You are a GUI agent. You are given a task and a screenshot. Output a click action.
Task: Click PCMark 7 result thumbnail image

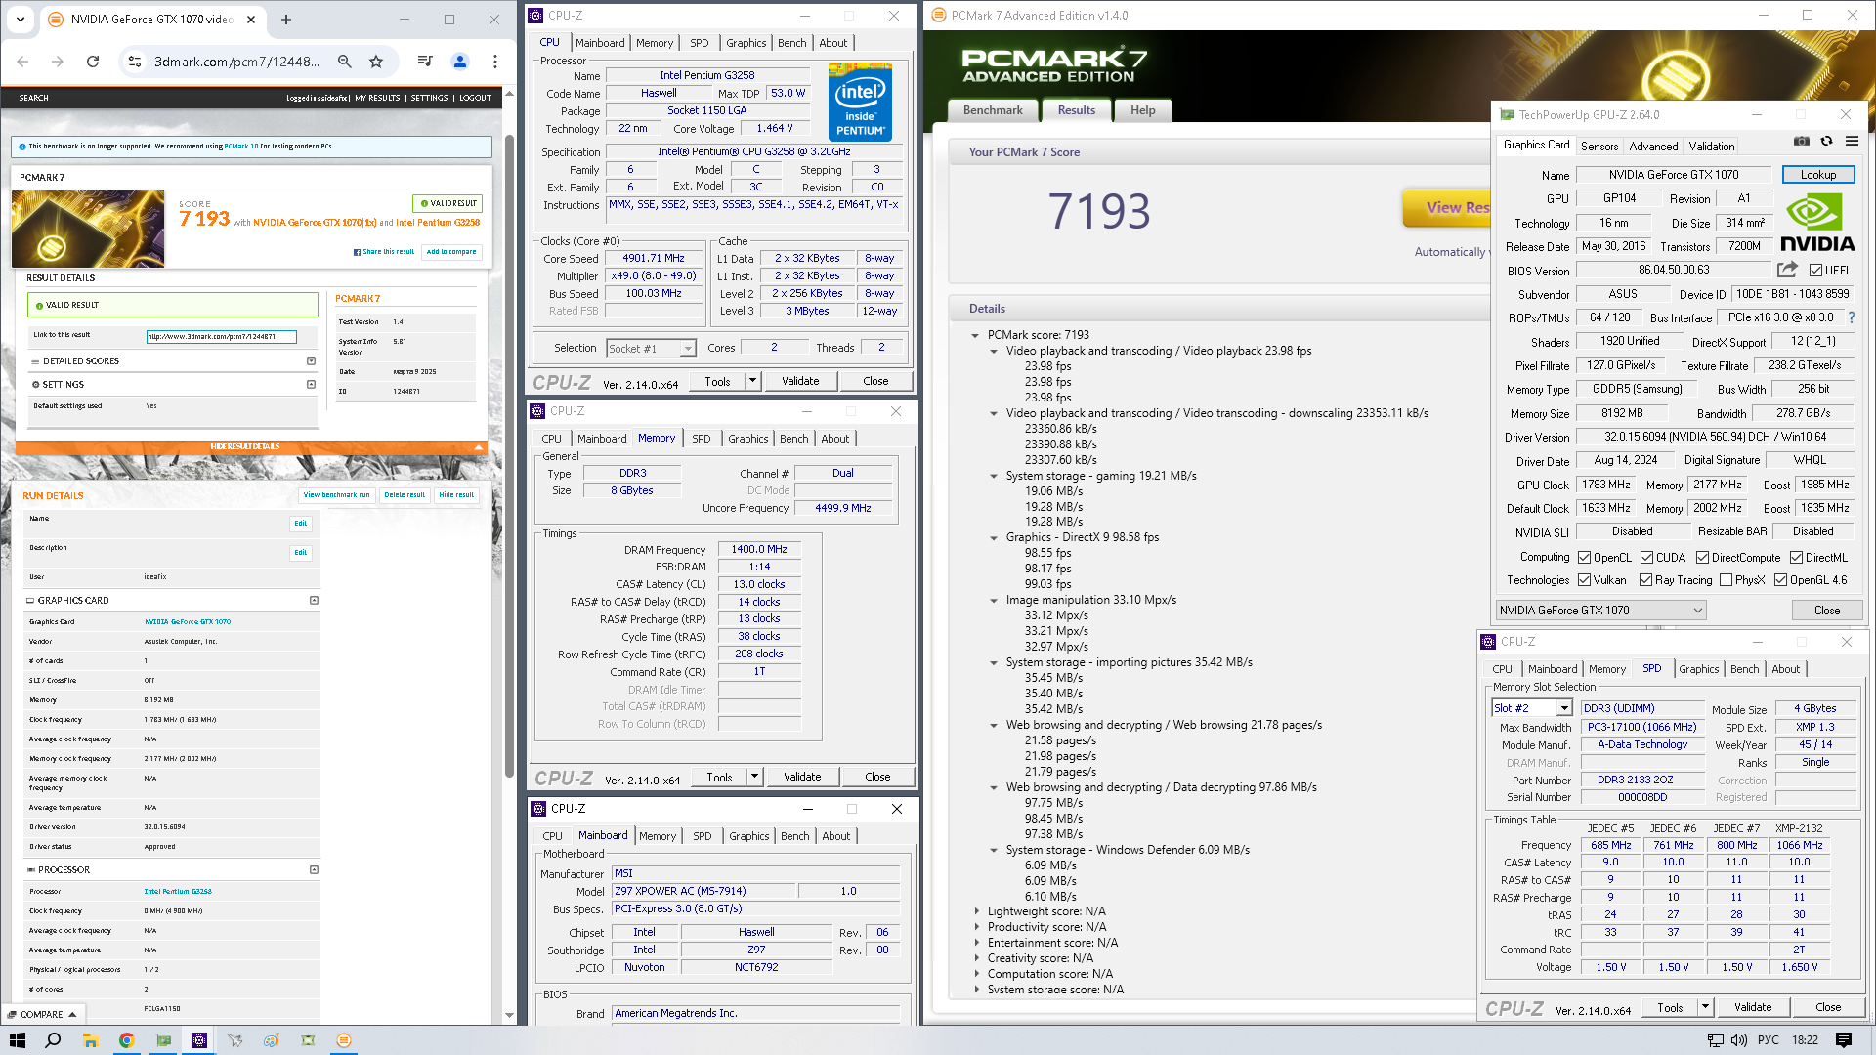click(88, 229)
